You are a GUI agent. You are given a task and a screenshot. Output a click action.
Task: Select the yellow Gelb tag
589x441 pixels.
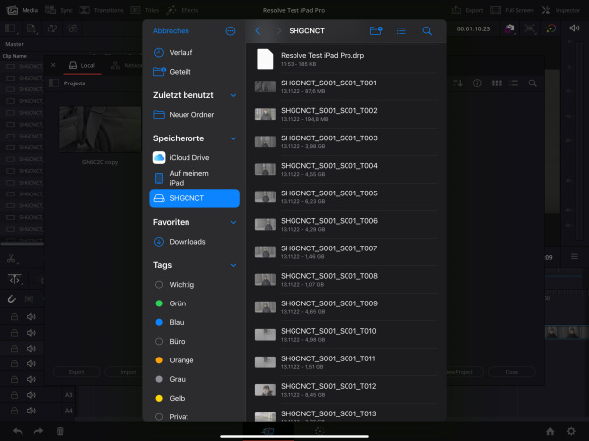pyautogui.click(x=194, y=398)
